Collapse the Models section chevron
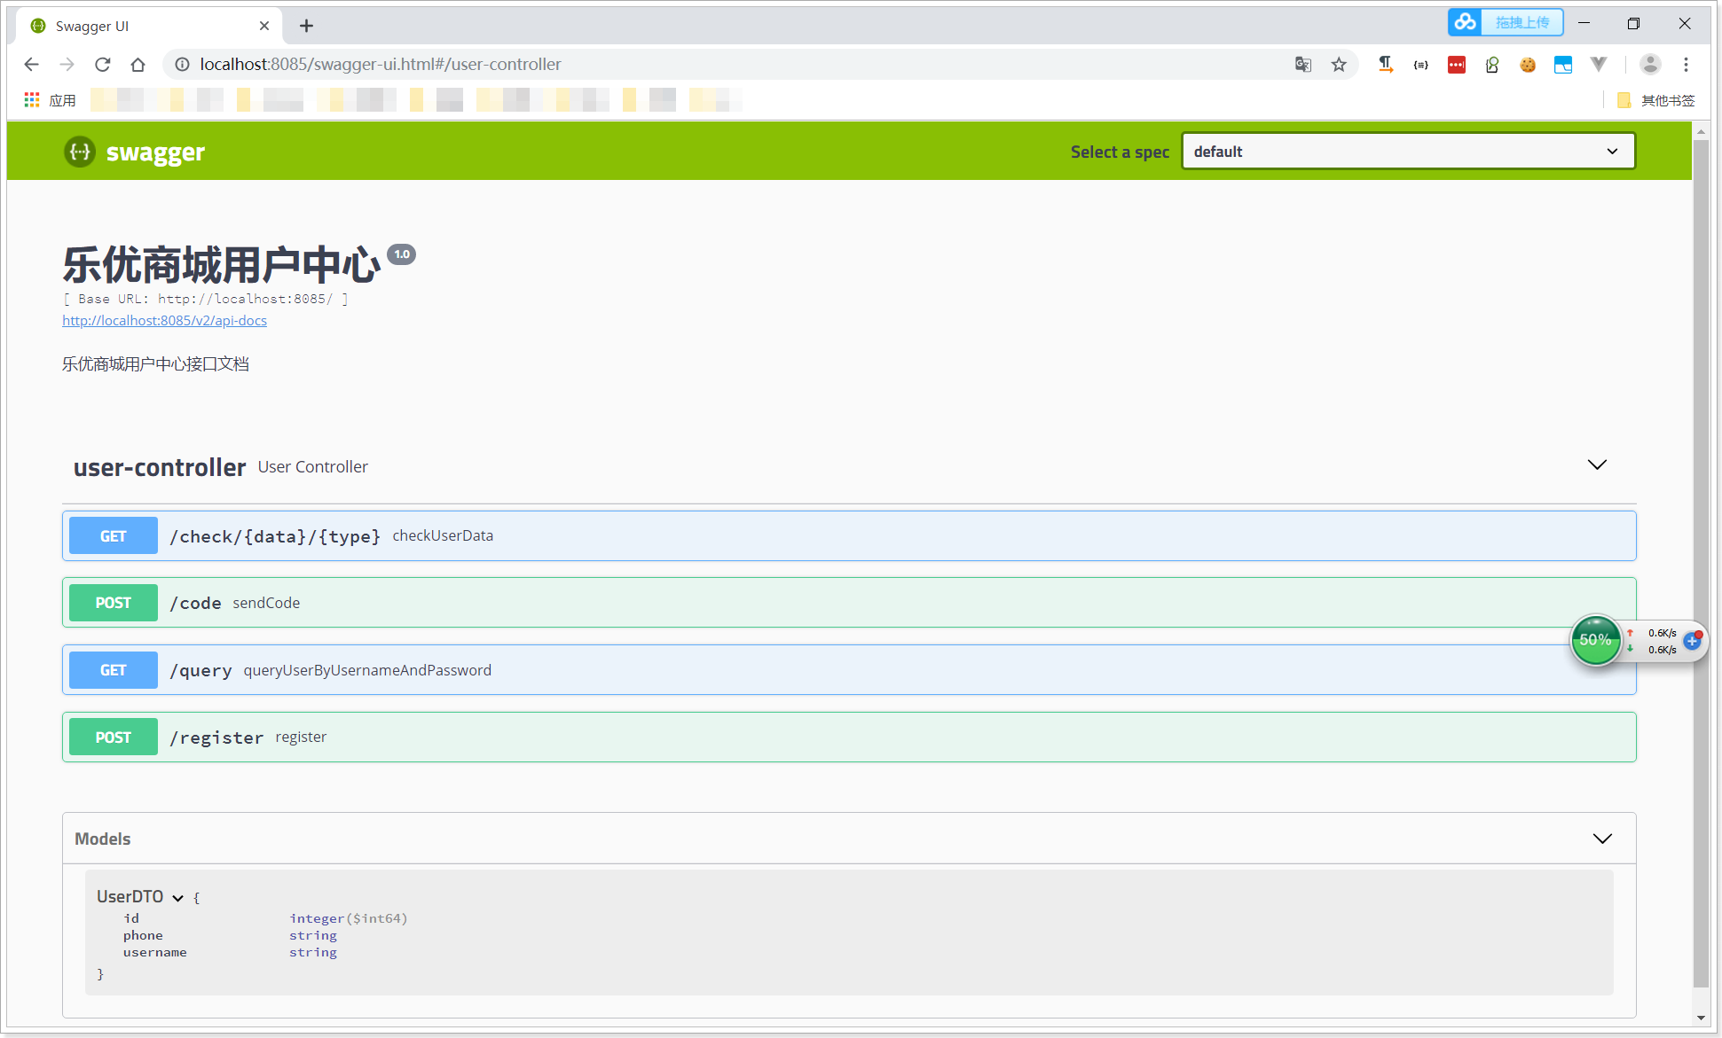Image resolution: width=1722 pixels, height=1038 pixels. 1602,839
